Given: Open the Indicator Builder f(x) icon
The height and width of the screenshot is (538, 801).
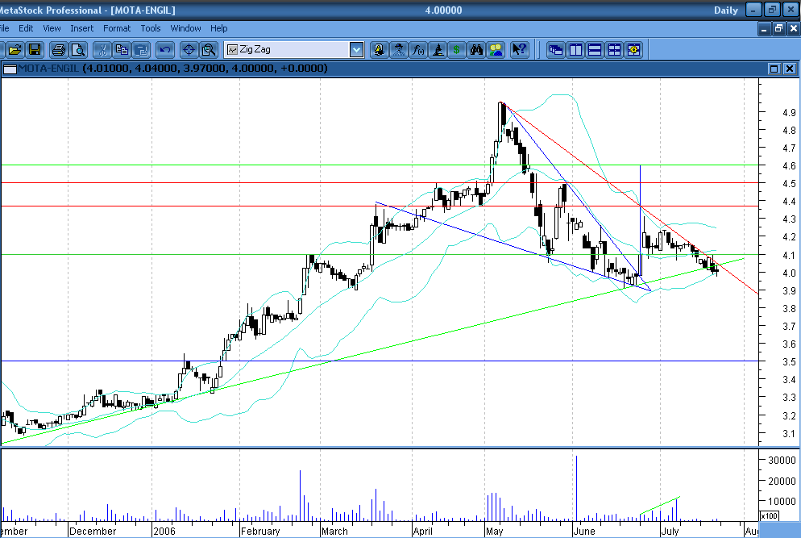Looking at the screenshot, I should (x=418, y=50).
